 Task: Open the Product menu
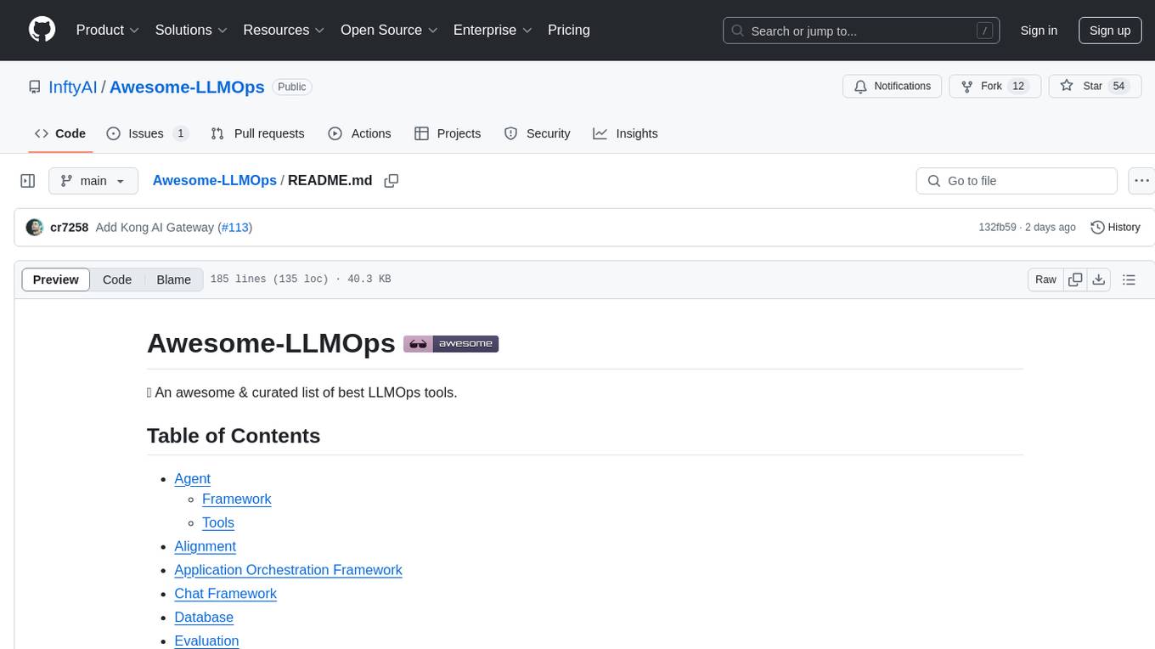pos(108,30)
